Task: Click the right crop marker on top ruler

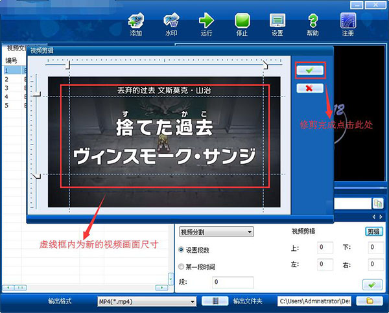Action: [265, 65]
